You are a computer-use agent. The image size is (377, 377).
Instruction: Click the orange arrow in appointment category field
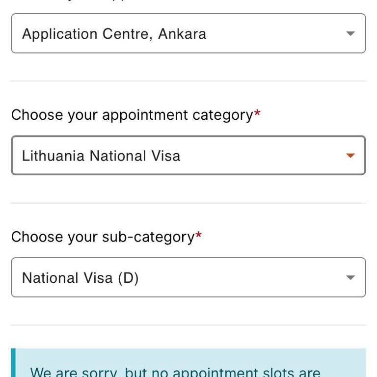pos(350,156)
